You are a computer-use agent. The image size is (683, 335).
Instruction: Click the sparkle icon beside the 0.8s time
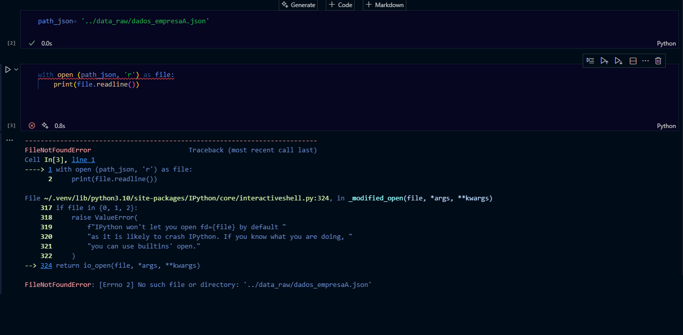(45, 125)
